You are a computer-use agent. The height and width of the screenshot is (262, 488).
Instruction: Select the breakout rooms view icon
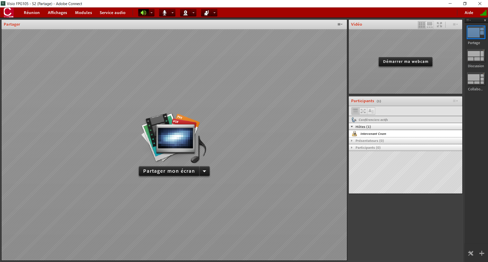pos(363,111)
